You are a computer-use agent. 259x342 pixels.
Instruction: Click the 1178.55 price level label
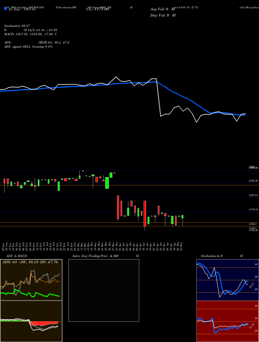pyautogui.click(x=254, y=209)
